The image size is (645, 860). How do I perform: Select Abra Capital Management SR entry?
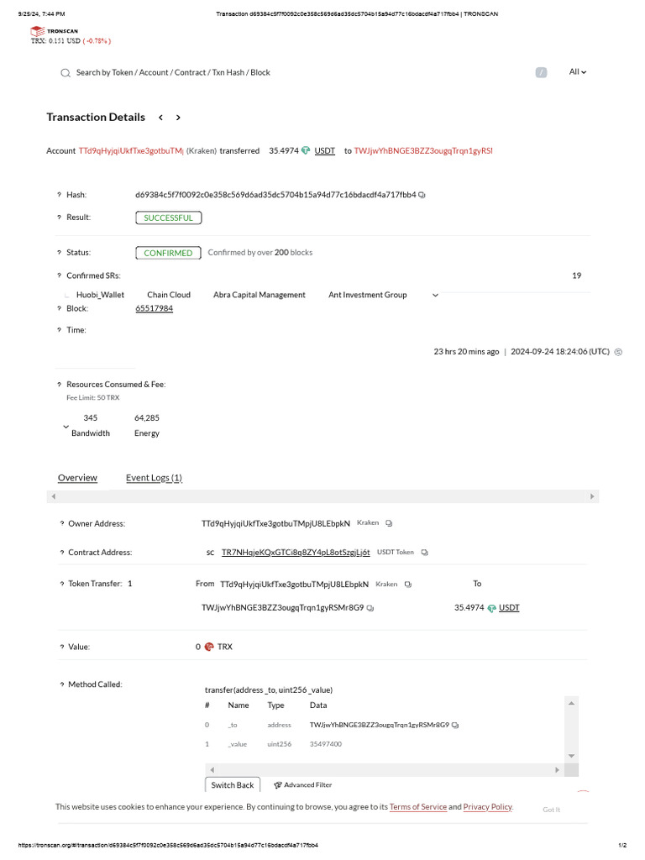coord(260,295)
